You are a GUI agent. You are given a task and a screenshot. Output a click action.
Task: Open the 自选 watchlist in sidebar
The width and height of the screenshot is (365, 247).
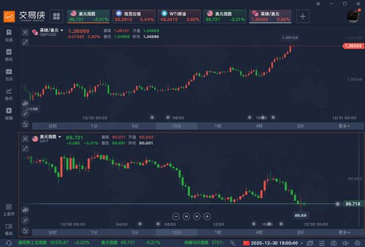click(9, 35)
